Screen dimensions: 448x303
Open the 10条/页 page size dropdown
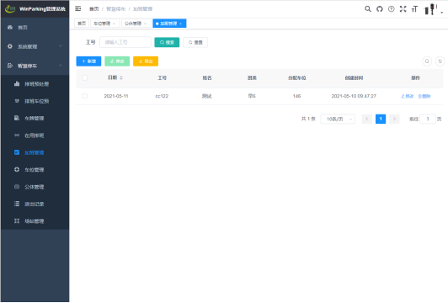[338, 119]
